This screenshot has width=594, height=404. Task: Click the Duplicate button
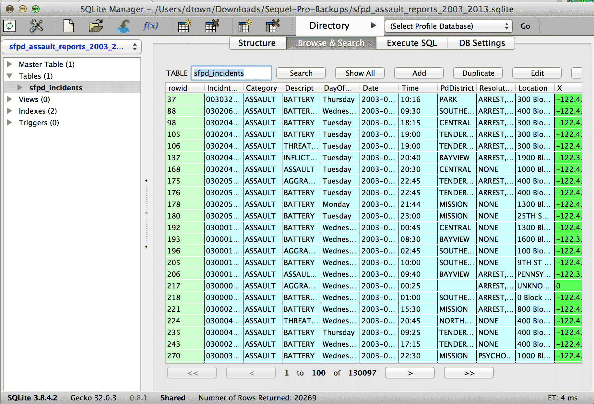click(x=477, y=73)
